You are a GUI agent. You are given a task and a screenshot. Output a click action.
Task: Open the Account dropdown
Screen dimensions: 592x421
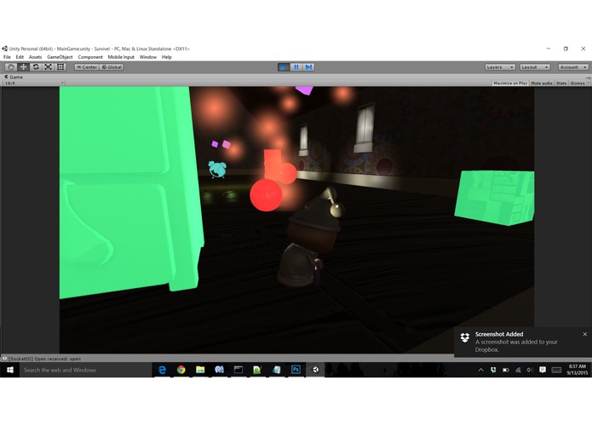(573, 67)
